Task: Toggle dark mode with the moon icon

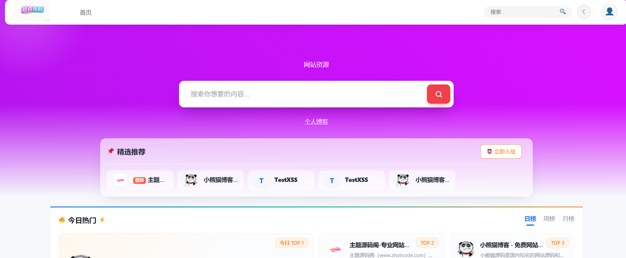Action: click(x=584, y=12)
